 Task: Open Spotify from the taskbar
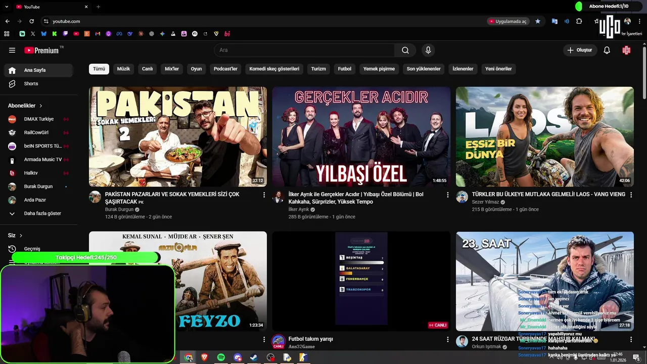pos(221,357)
